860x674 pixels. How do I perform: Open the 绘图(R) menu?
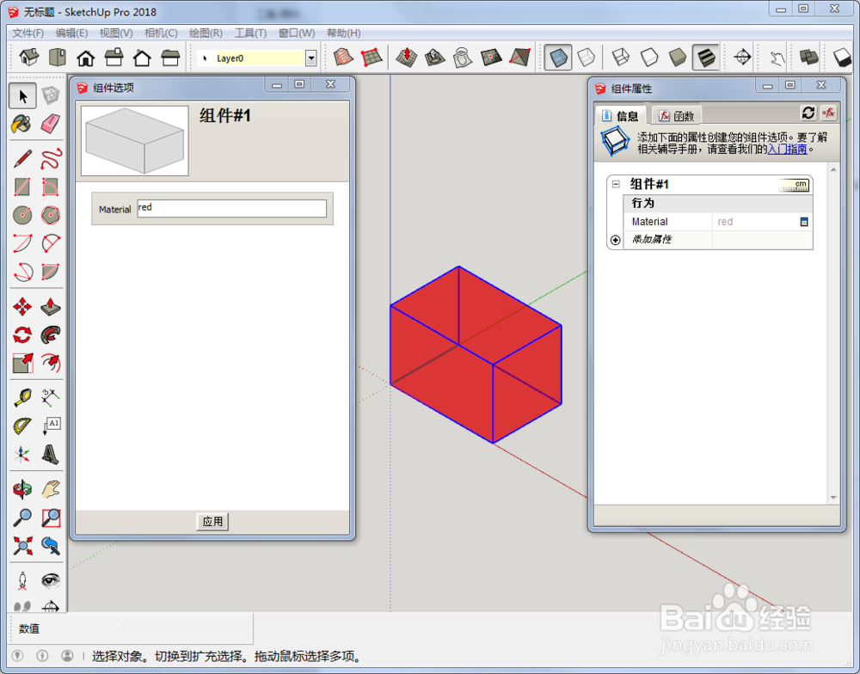(206, 33)
